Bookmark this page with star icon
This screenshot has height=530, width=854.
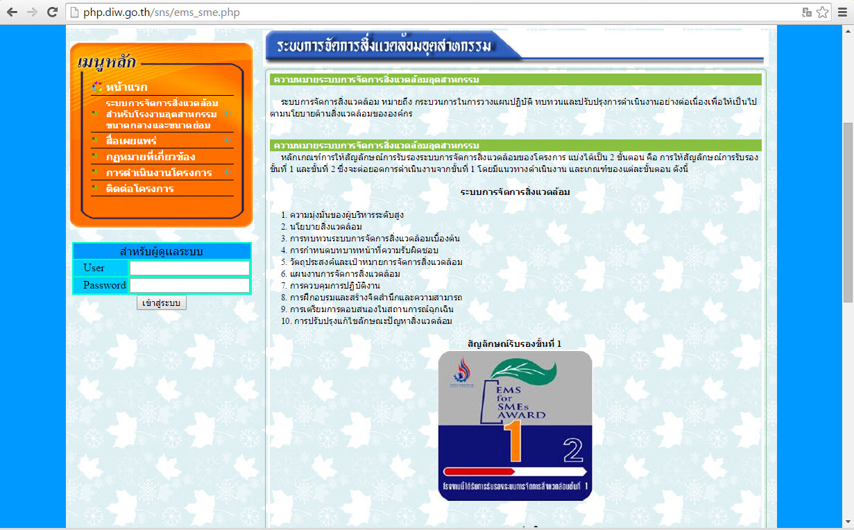point(823,12)
